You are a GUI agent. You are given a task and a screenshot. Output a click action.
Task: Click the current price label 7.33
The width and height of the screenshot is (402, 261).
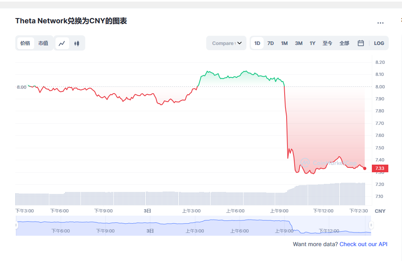click(380, 168)
